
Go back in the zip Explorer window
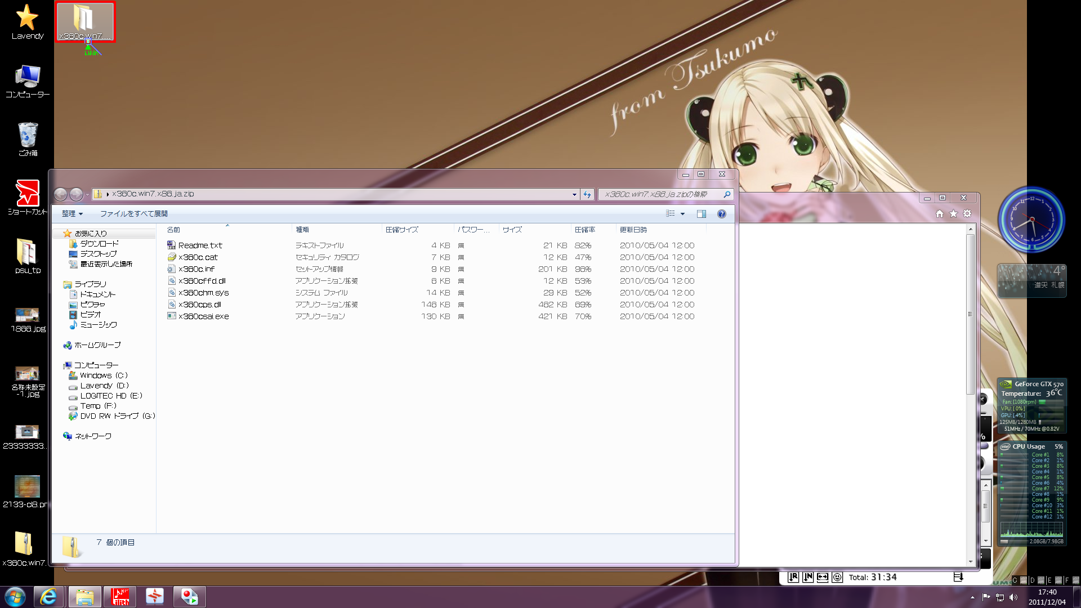tap(60, 194)
